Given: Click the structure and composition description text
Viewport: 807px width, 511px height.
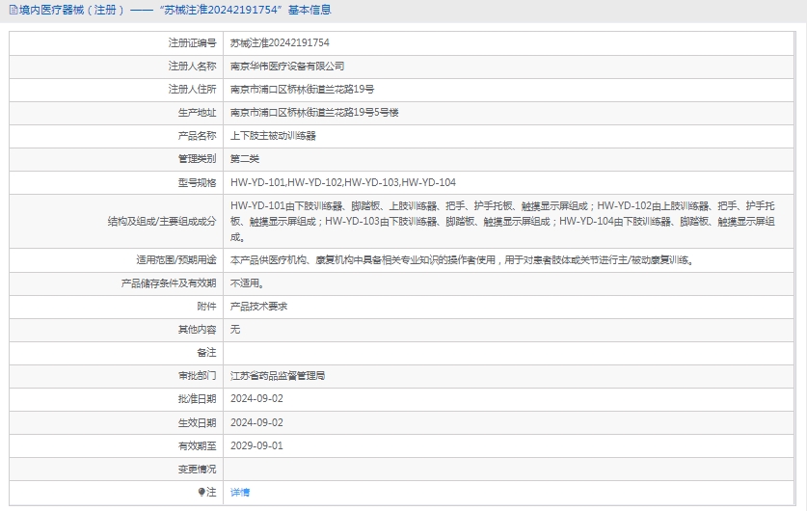Looking at the screenshot, I should [501, 221].
